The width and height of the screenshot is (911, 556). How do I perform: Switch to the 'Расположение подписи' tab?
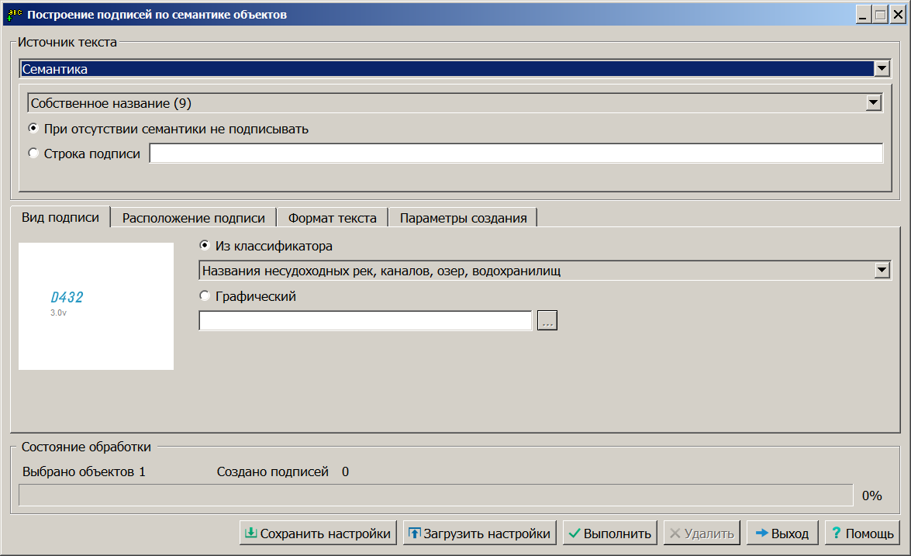pos(194,218)
